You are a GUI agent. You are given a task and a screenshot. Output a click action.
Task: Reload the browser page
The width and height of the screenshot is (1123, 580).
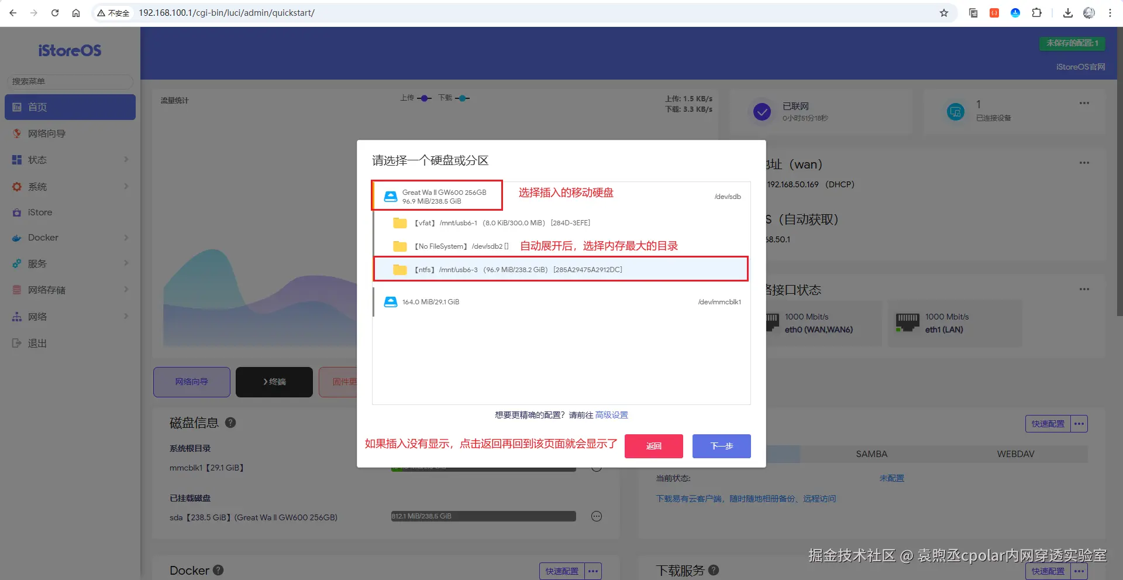coord(55,13)
